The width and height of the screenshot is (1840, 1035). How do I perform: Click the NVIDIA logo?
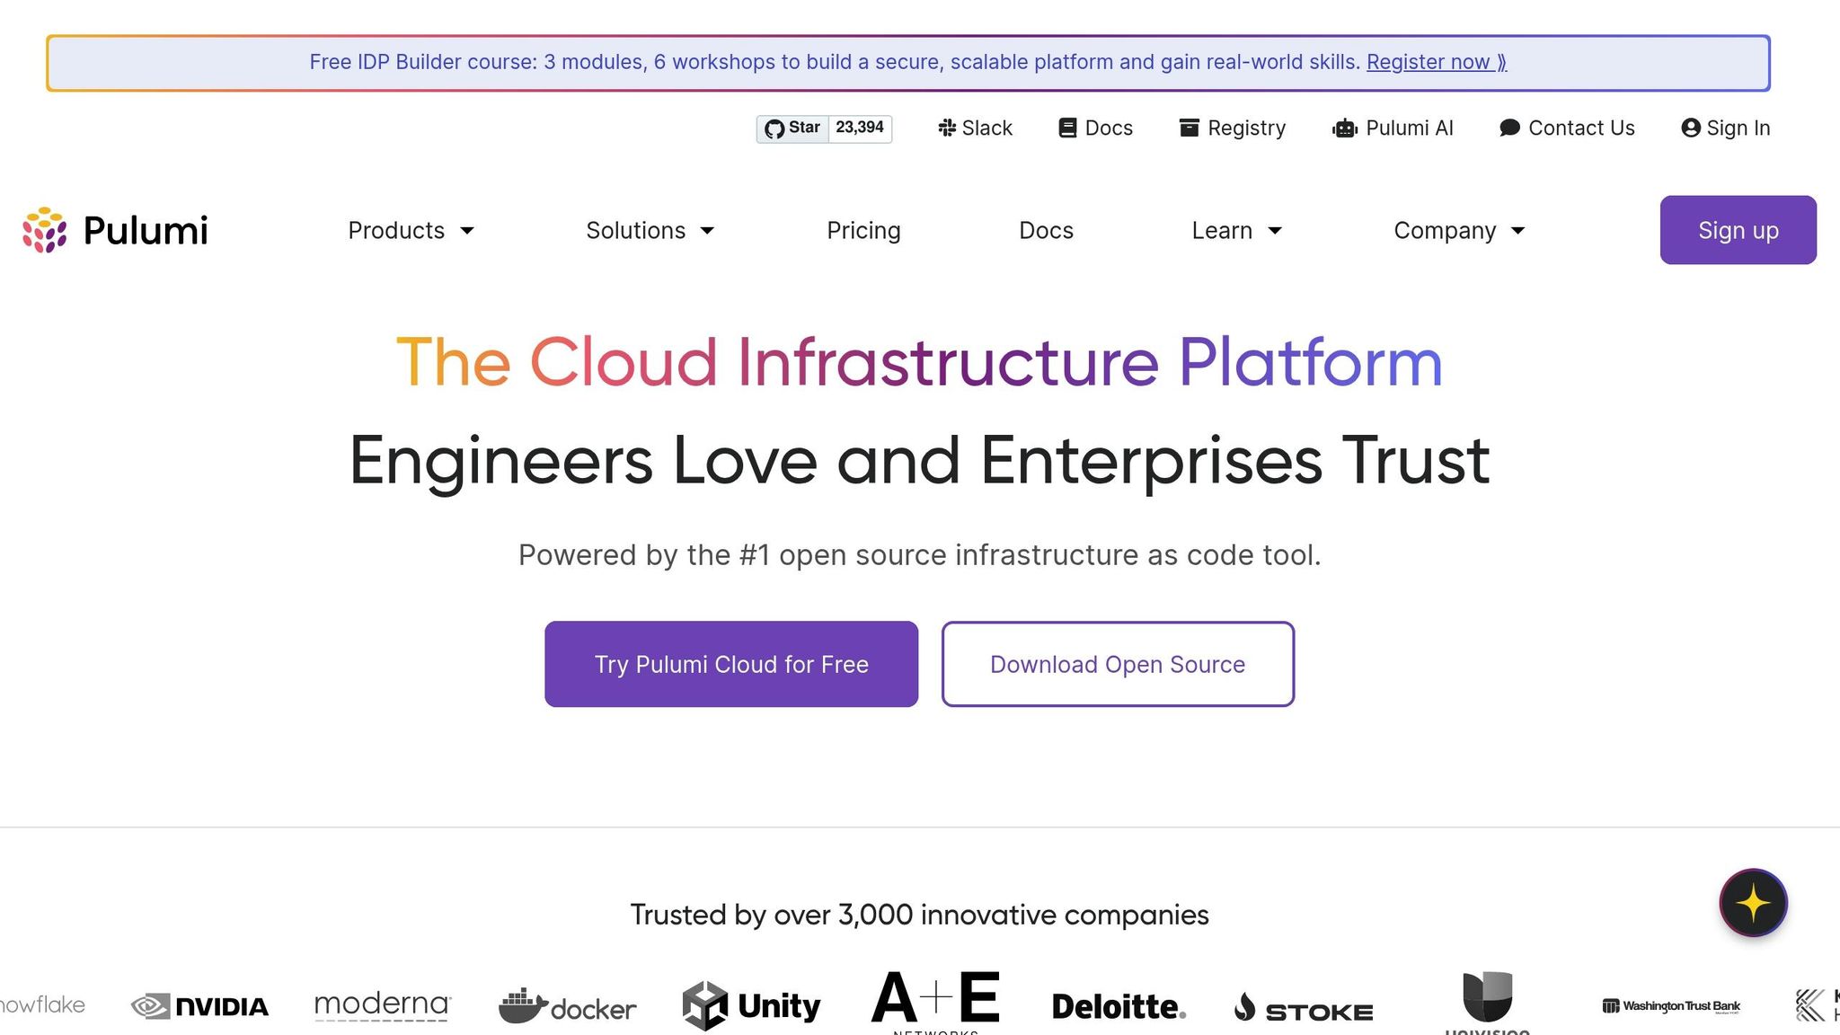coord(199,1006)
